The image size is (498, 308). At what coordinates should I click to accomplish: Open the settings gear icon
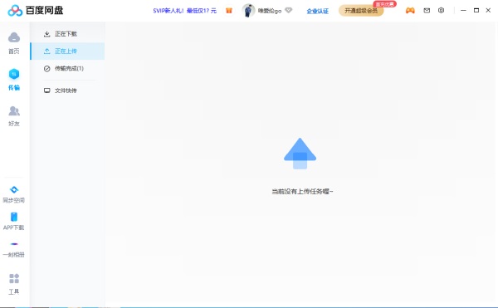pos(442,11)
